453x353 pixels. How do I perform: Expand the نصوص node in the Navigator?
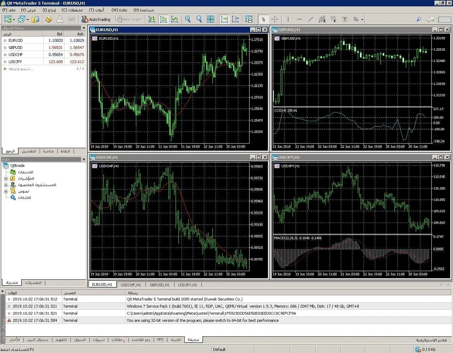point(6,191)
